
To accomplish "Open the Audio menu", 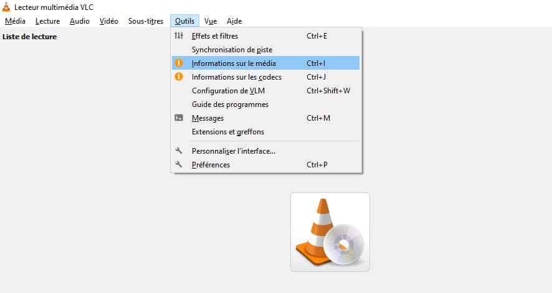I will click(80, 21).
